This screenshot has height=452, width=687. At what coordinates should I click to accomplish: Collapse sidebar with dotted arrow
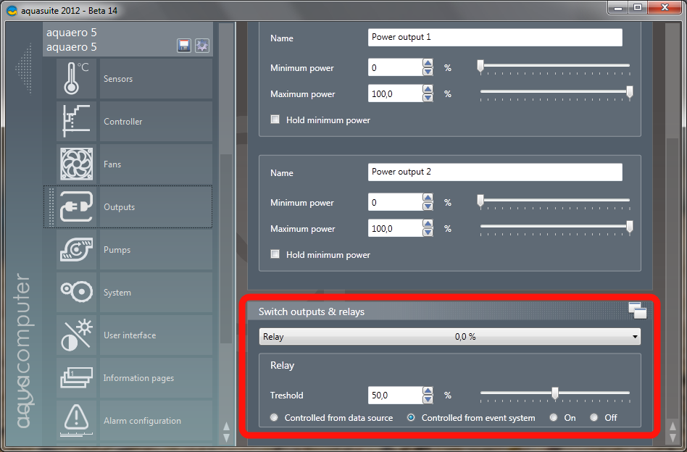pos(24,68)
